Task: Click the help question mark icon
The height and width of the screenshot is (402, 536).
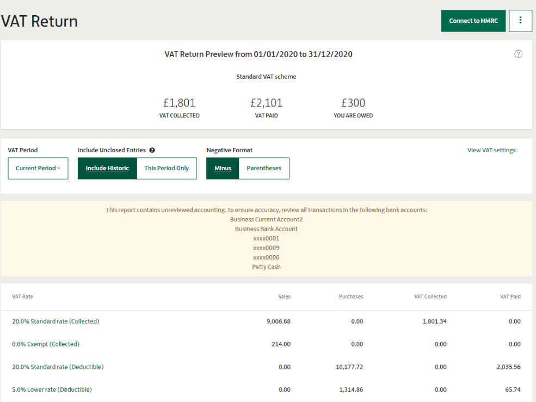Action: tap(518, 54)
